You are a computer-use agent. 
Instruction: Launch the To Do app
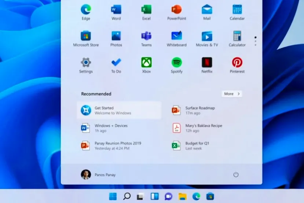(x=116, y=65)
